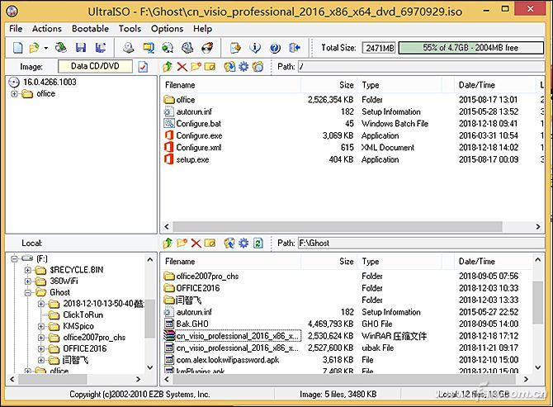Click local tree horizontal scrollbar right arrow
Screen dimensions: 553x407
[139, 380]
